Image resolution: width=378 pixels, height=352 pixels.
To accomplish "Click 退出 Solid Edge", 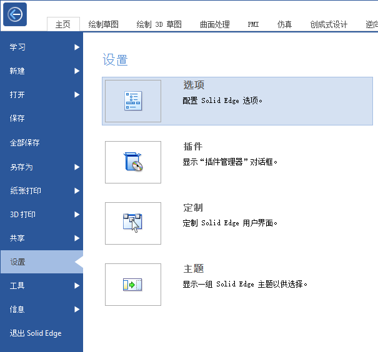I will [36, 333].
